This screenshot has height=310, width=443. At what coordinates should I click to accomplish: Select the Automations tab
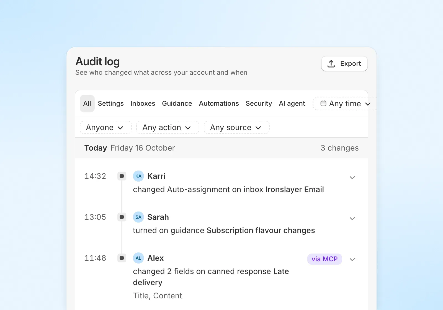(x=219, y=104)
